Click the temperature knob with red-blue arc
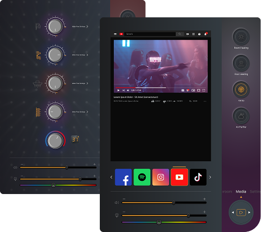The width and height of the screenshot is (261, 232). pos(55,140)
